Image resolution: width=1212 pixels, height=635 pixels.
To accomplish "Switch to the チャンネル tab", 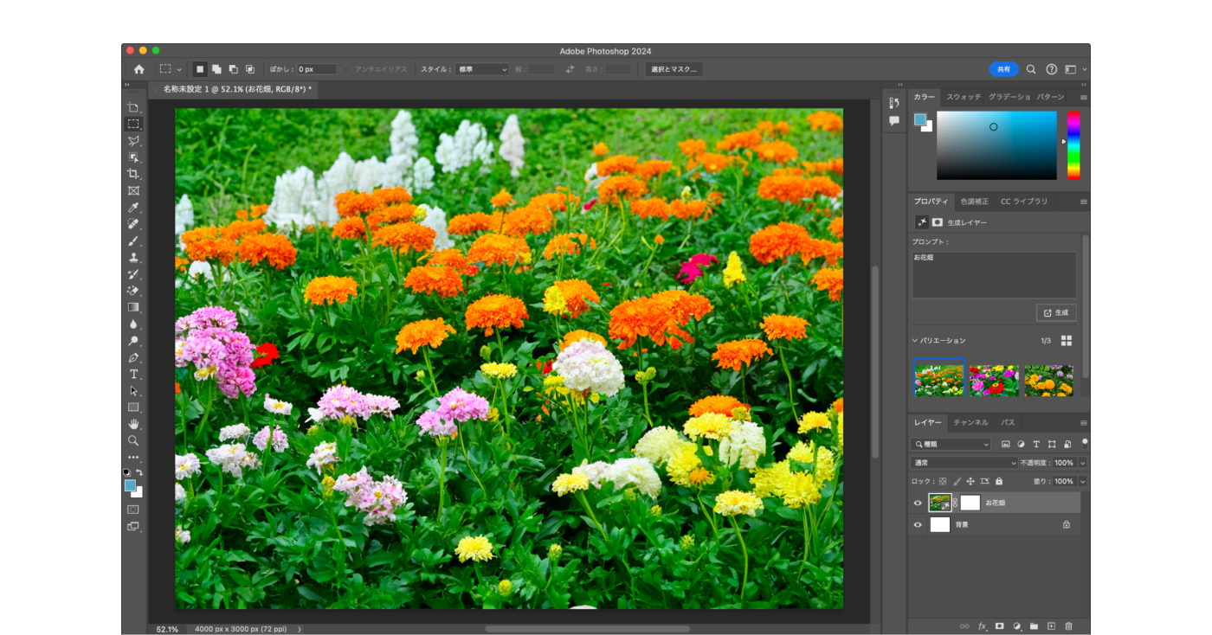I will click(x=970, y=422).
